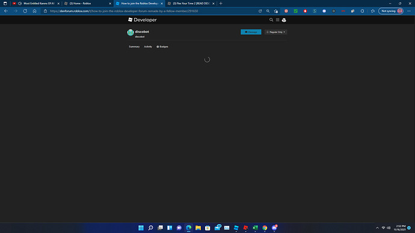The width and height of the screenshot is (415, 233).
Task: Open the forum hamburger menu
Action: (277, 20)
